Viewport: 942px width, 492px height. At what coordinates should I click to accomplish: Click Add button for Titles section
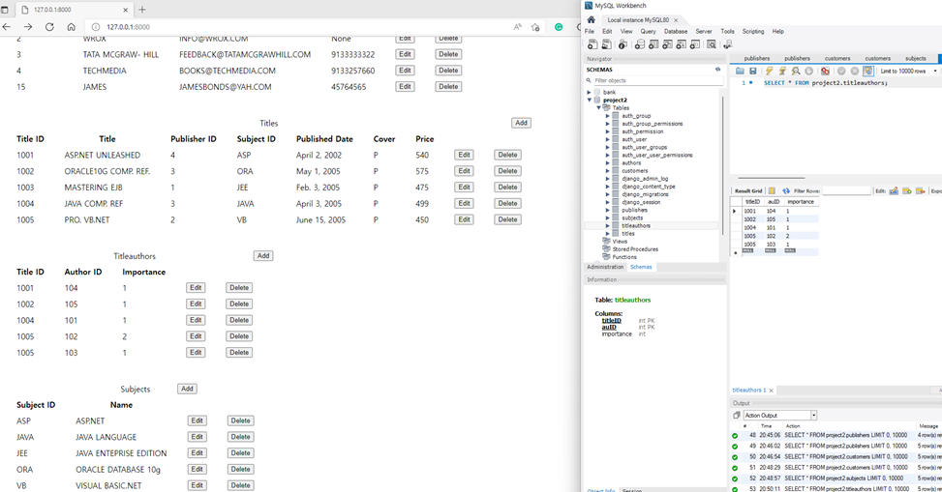(x=521, y=123)
